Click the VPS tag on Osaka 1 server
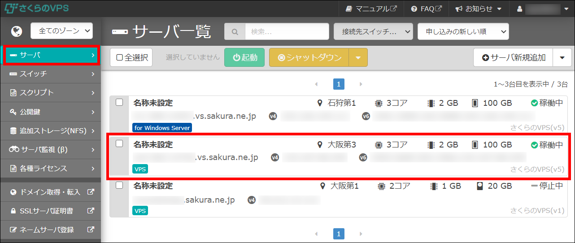The width and height of the screenshot is (575, 243). pos(140,210)
